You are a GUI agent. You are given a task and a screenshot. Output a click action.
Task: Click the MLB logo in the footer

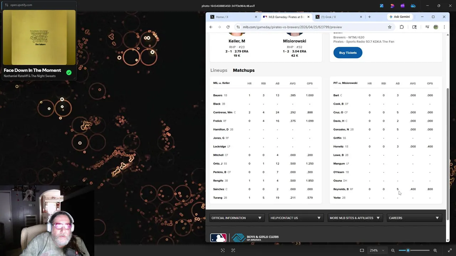(x=218, y=238)
